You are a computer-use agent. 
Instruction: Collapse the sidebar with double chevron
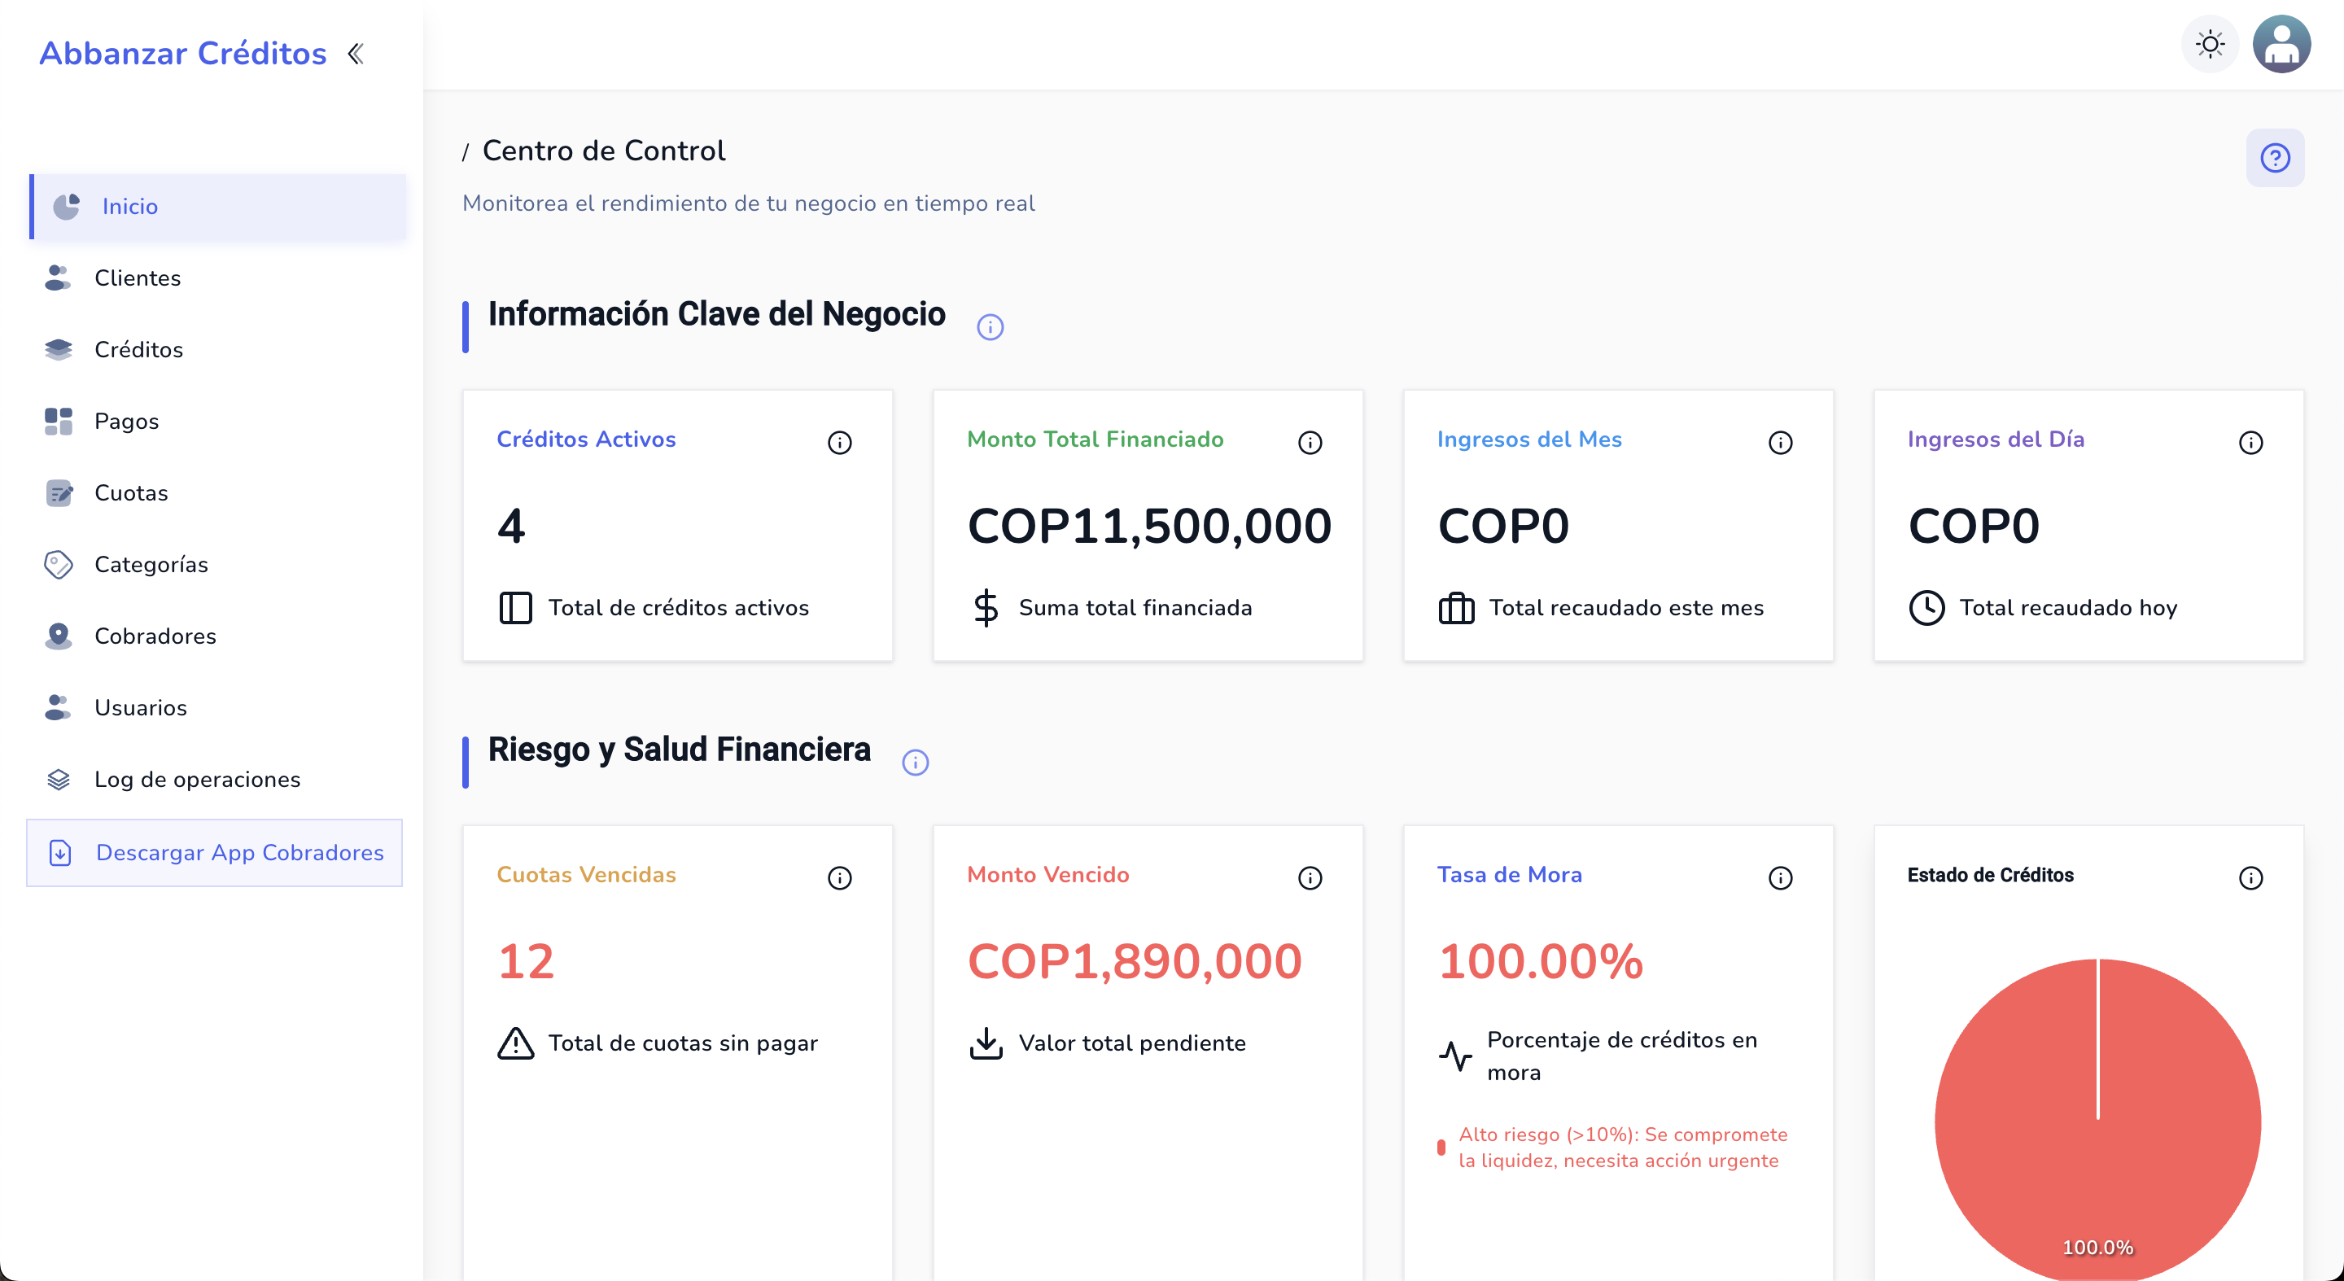point(356,54)
